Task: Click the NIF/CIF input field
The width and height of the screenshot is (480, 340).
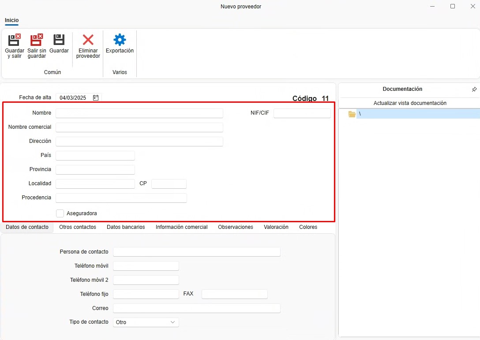Action: 302,113
